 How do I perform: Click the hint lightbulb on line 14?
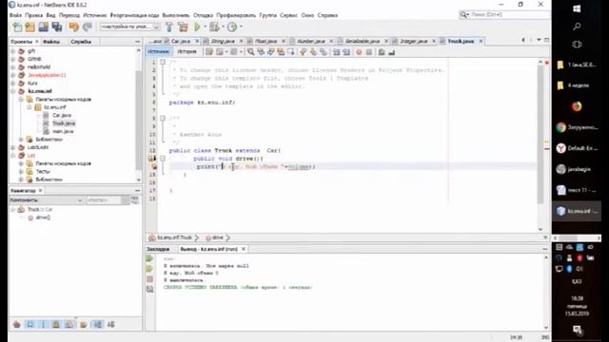pyautogui.click(x=154, y=167)
